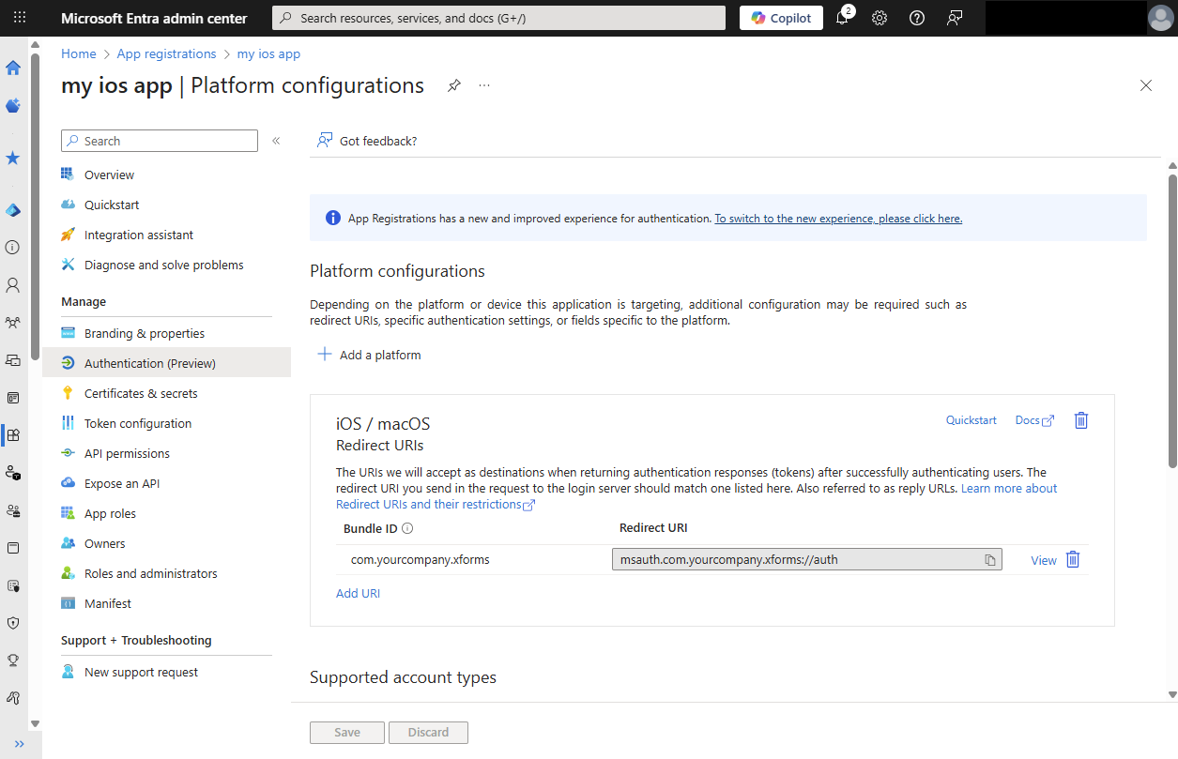This screenshot has width=1178, height=759.
Task: Click the Home icon in the left rail
Action: (13, 68)
